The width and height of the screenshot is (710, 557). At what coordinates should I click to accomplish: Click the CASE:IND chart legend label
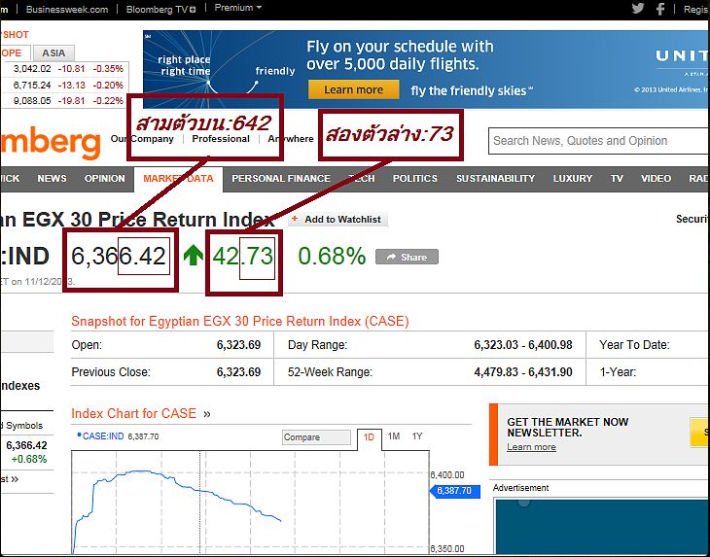click(103, 436)
